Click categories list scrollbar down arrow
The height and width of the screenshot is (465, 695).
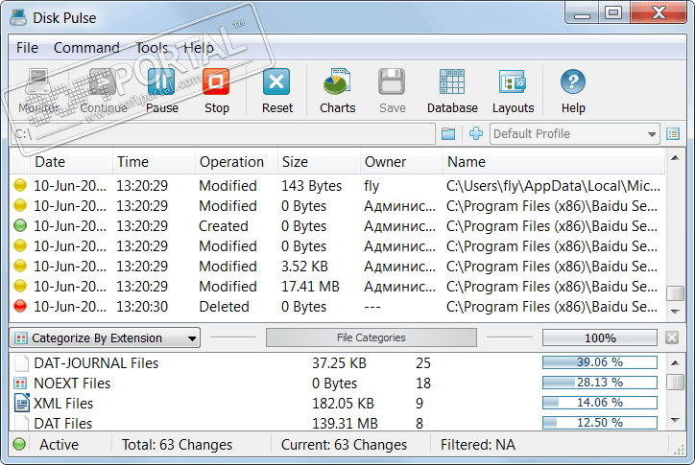point(675,420)
